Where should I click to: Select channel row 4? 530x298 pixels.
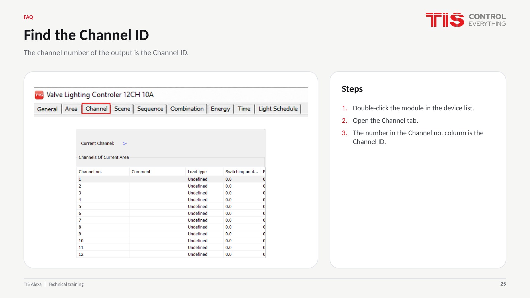coord(171,200)
